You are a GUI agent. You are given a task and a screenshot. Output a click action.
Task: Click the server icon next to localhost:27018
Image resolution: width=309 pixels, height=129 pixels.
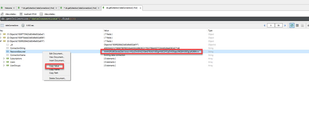[x=21, y=14]
